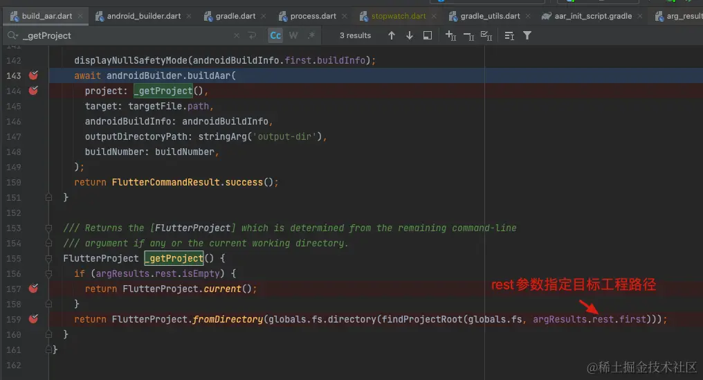Click androidBuildInfo value on line 146
The image size is (703, 380).
click(225, 121)
